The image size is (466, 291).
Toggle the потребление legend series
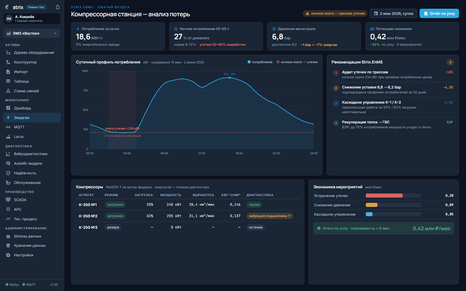pos(260,62)
